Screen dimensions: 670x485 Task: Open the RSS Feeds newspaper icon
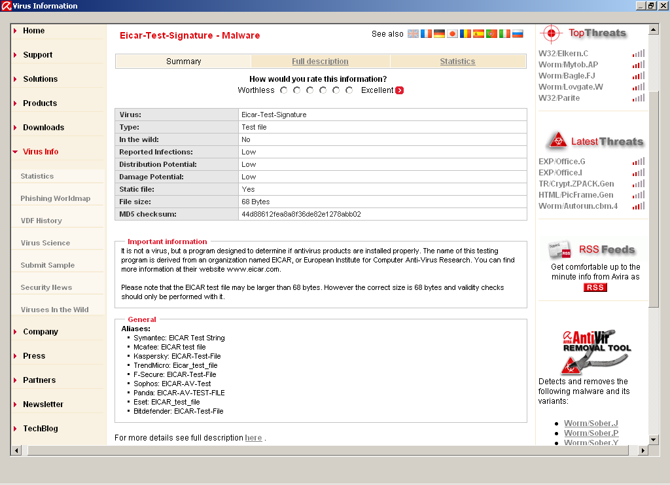(560, 249)
